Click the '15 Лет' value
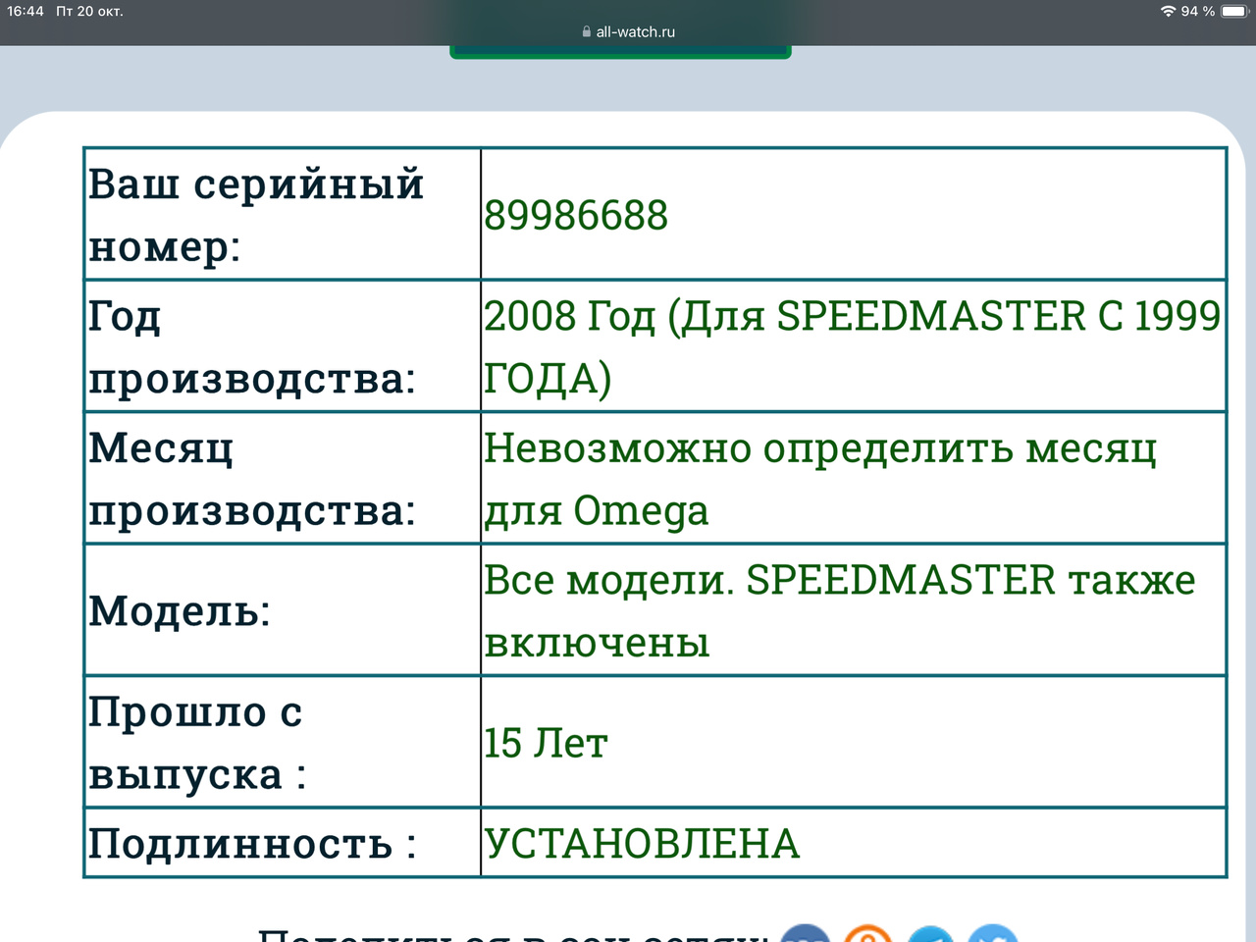 point(546,743)
